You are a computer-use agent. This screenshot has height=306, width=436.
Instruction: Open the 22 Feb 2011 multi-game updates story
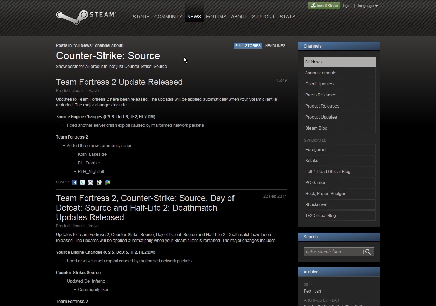[145, 208]
